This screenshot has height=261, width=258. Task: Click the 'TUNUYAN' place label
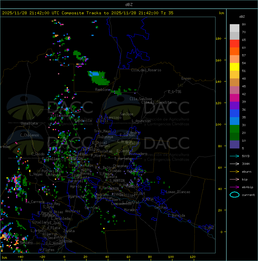(66, 241)
